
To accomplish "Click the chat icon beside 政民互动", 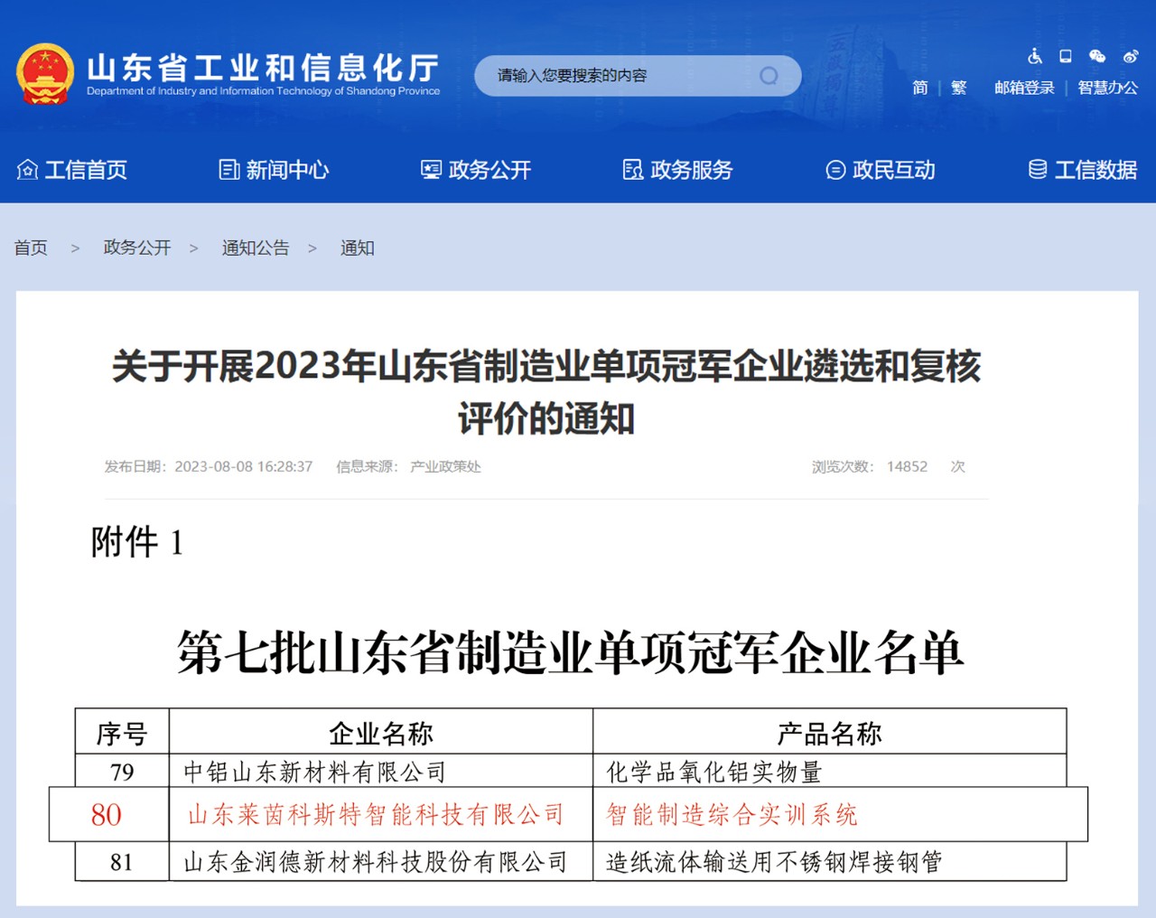I will [x=835, y=170].
